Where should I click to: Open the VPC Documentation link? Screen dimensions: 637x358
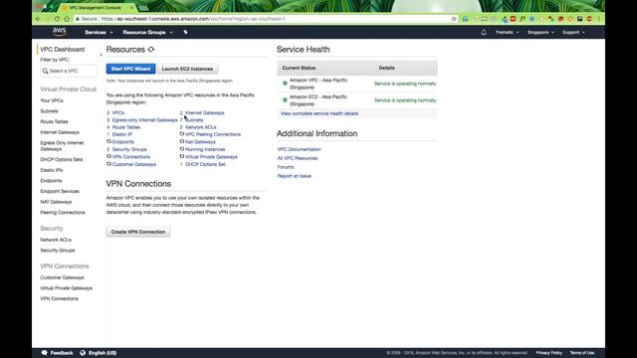299,149
